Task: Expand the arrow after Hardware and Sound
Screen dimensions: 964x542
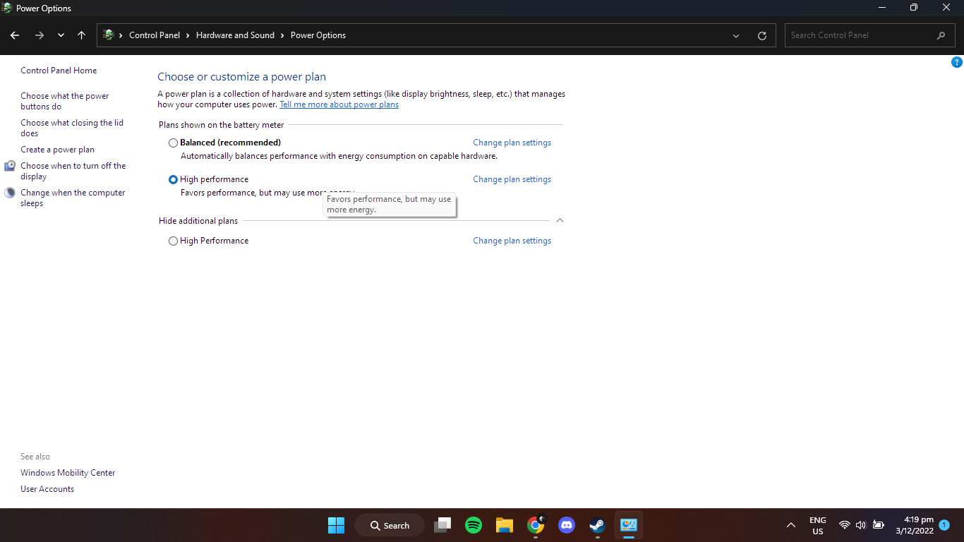Action: click(x=283, y=35)
